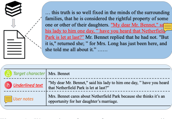Click the stacked books icon
172x119 pixels.
point(12,8)
